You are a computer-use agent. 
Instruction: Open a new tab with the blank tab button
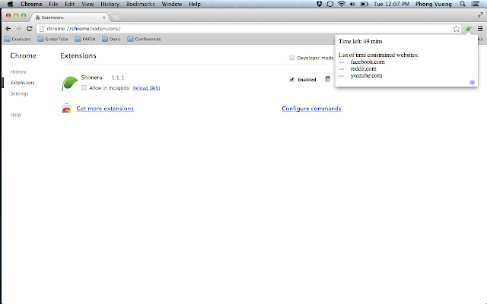click(x=115, y=17)
